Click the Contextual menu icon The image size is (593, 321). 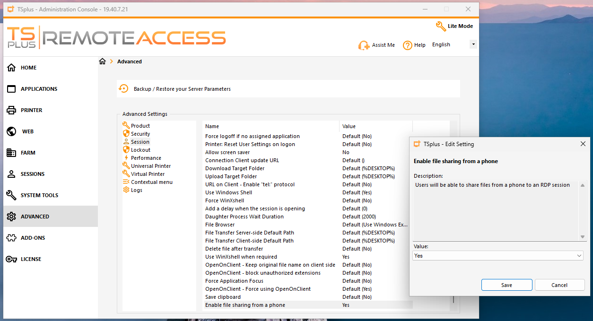(126, 182)
